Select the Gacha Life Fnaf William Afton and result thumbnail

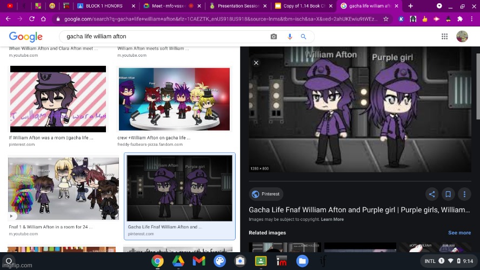pyautogui.click(x=179, y=188)
